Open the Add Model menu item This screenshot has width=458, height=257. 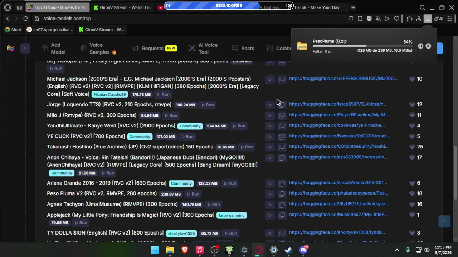click(x=54, y=49)
